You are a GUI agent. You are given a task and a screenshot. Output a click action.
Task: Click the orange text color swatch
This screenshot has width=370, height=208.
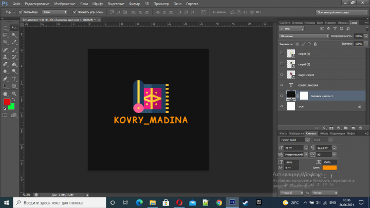[329, 167]
